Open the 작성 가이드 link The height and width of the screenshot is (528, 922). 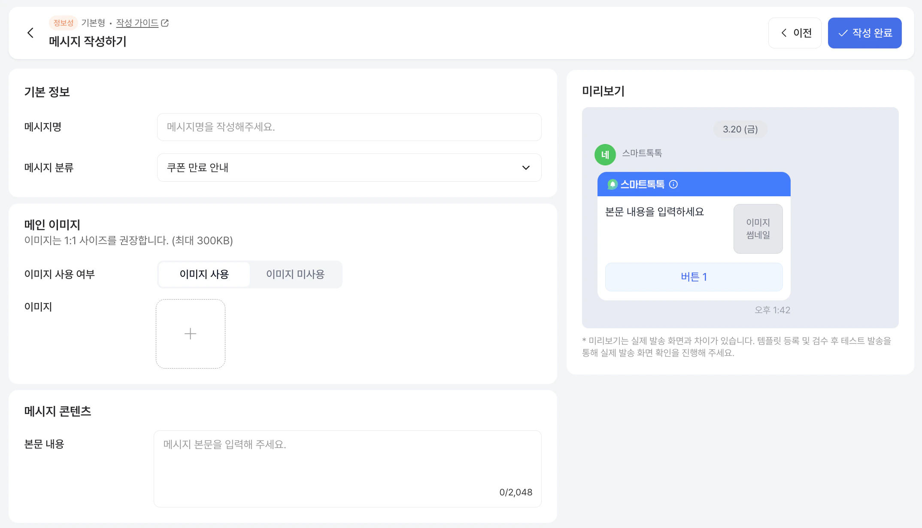coord(137,23)
